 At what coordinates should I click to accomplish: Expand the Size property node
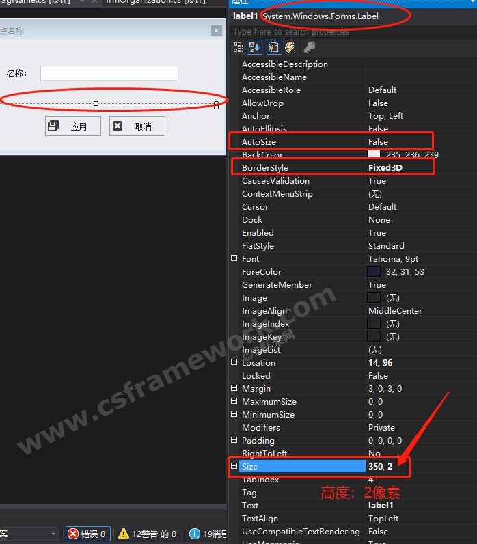[x=234, y=466]
